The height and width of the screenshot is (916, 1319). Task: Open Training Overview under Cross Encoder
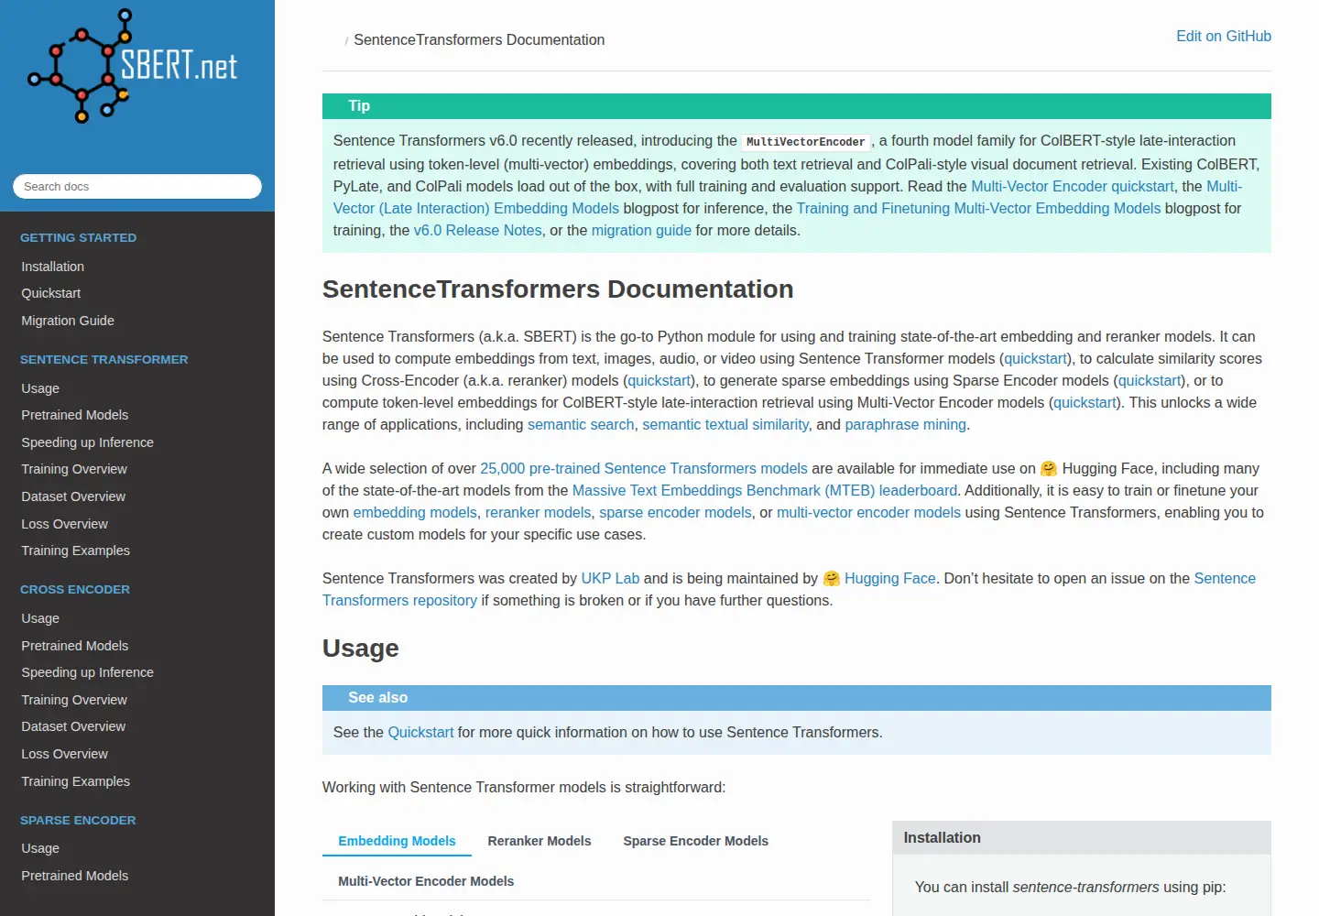[x=74, y=700]
